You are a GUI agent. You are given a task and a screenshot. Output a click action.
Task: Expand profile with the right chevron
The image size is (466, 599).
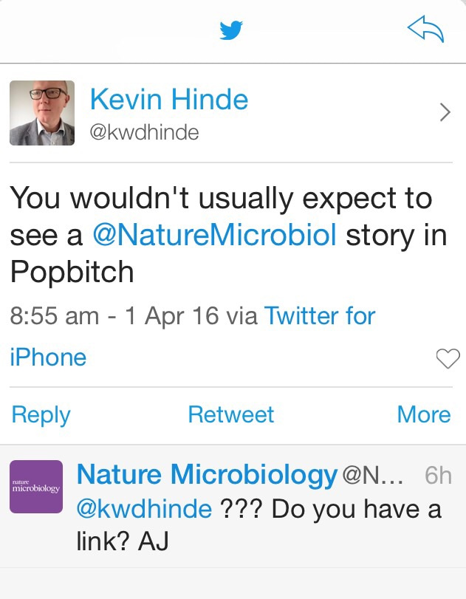[445, 112]
